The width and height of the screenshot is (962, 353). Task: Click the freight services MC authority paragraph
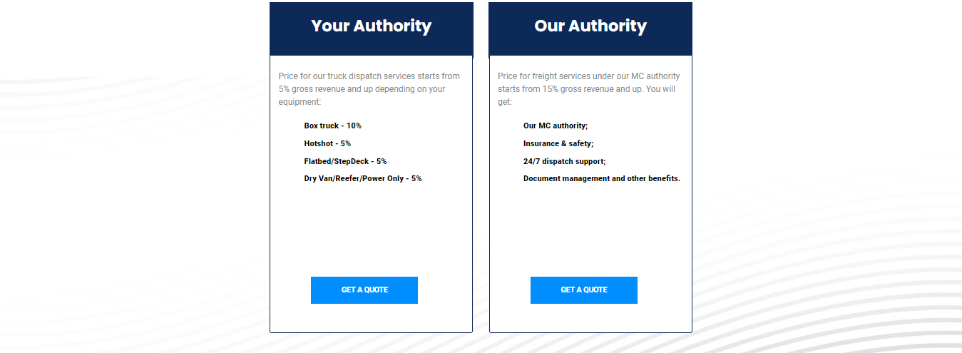coord(589,89)
